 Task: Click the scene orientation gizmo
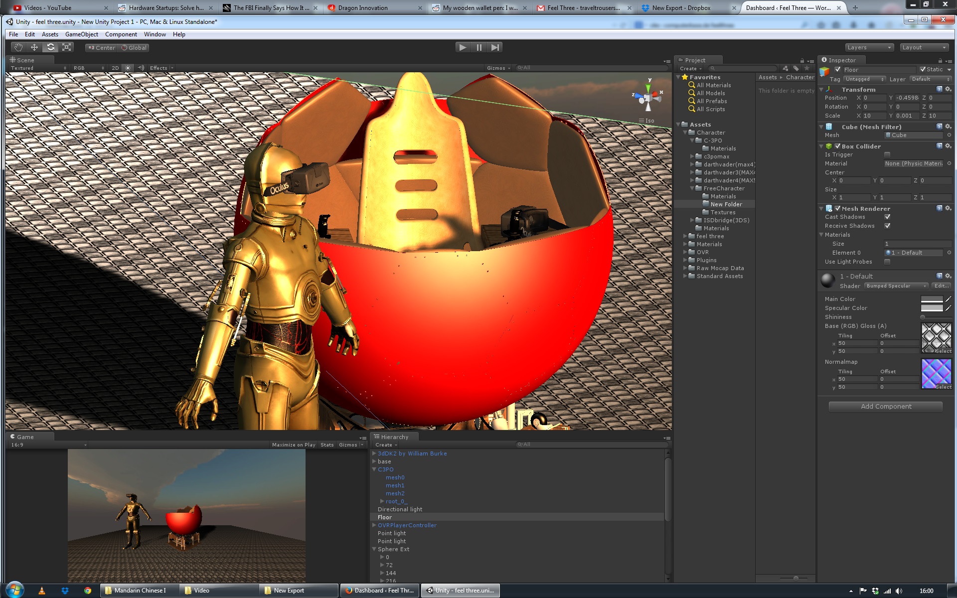pyautogui.click(x=647, y=98)
